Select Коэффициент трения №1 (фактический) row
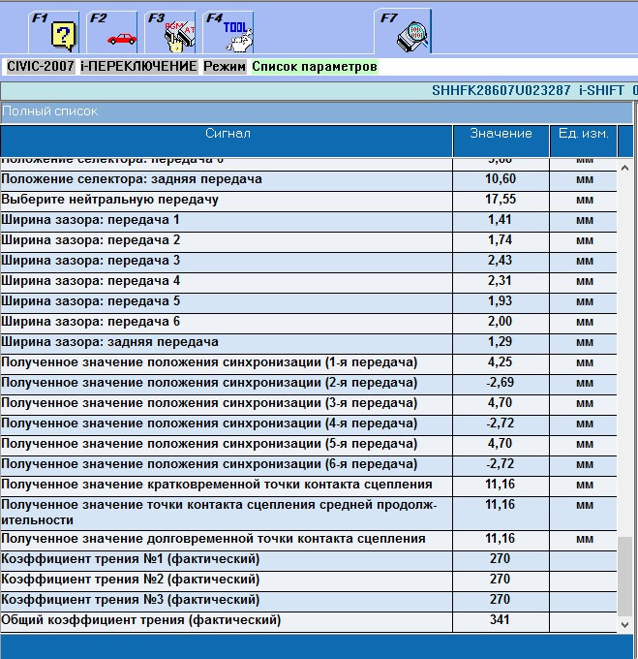 [x=309, y=561]
